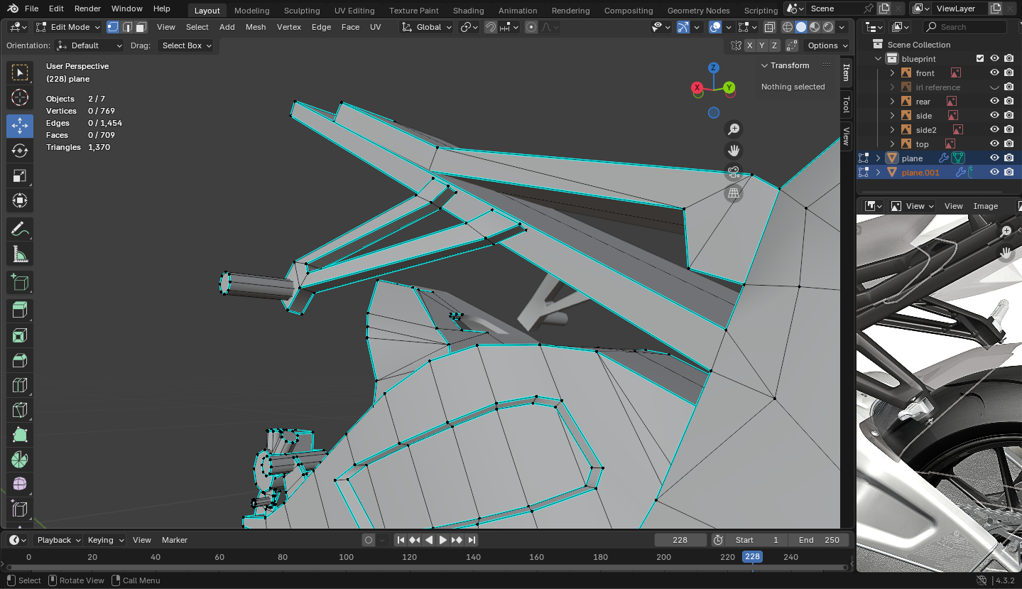This screenshot has height=589, width=1022.
Task: Open the File menu
Action: point(31,9)
